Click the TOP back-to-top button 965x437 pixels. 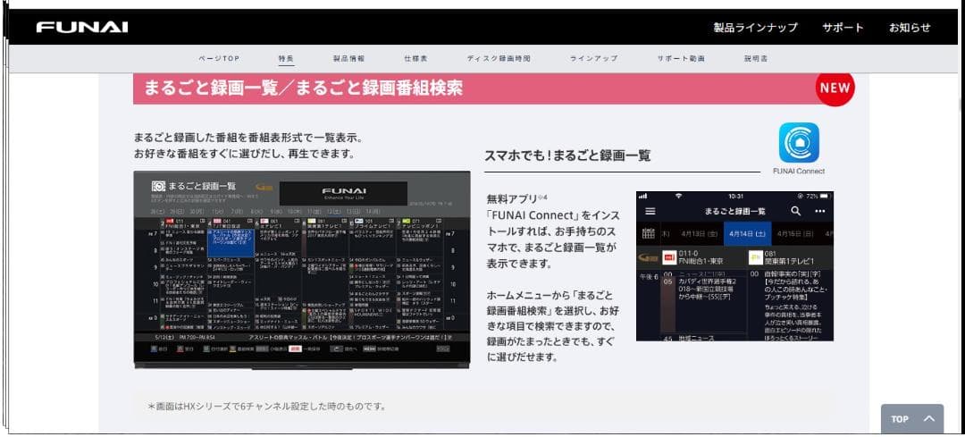tap(912, 418)
